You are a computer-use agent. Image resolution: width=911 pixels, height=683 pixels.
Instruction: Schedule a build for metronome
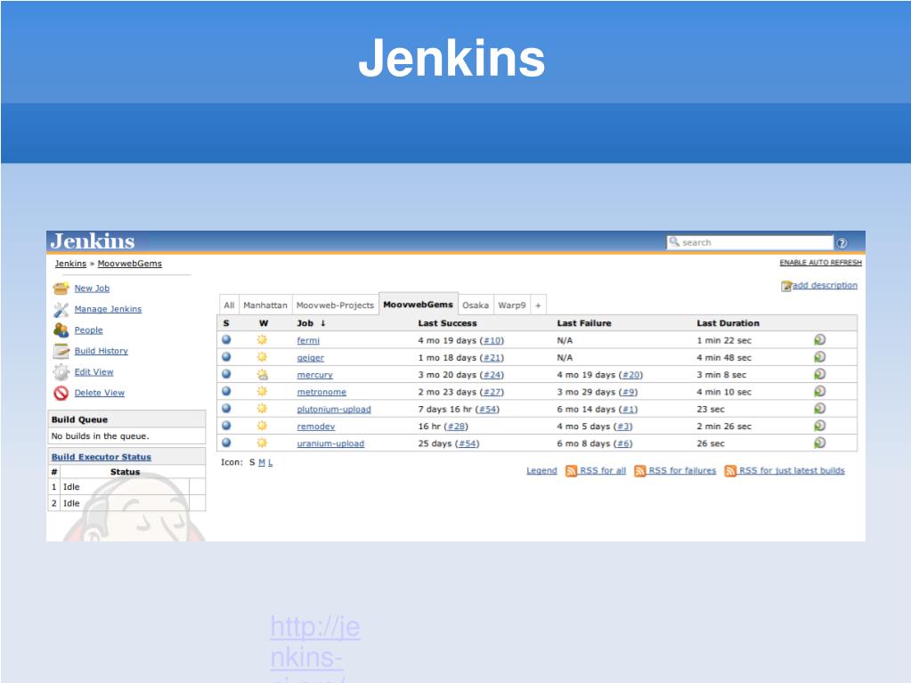coord(820,391)
